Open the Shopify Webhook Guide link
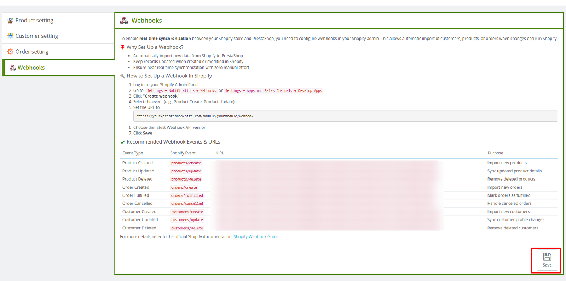Image resolution: width=566 pixels, height=281 pixels. (256, 237)
